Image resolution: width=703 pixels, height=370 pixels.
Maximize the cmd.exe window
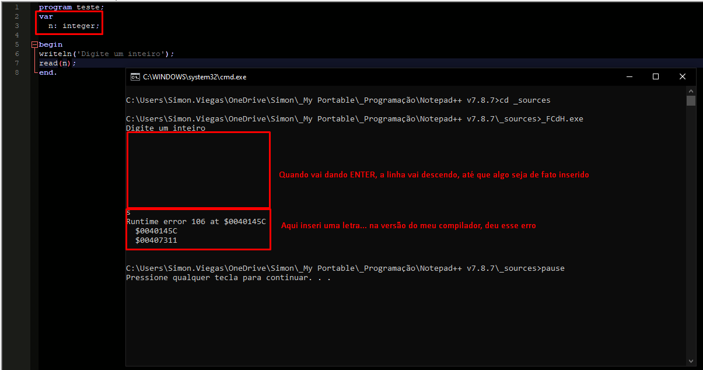(656, 76)
